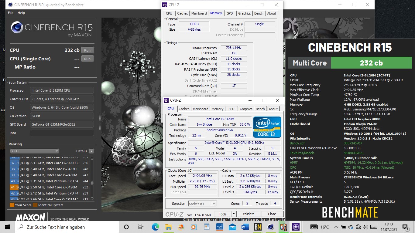Open CPU tab in the back CPU-Z window

pyautogui.click(x=169, y=13)
